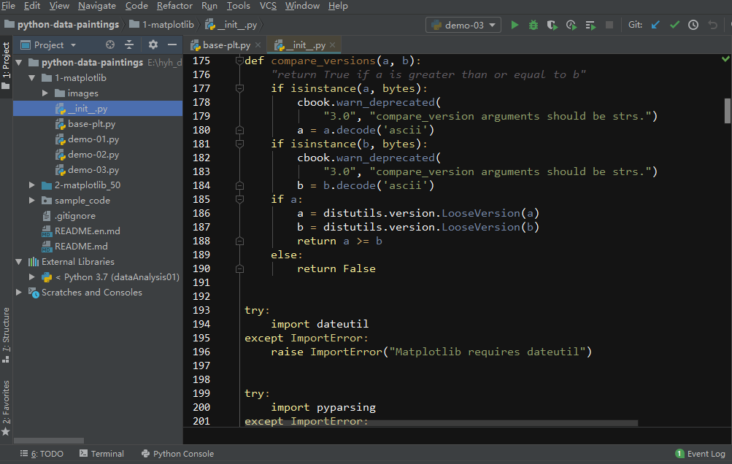732x464 pixels.
Task: Collapse the python-data-paintings root folder
Action: tap(19, 62)
